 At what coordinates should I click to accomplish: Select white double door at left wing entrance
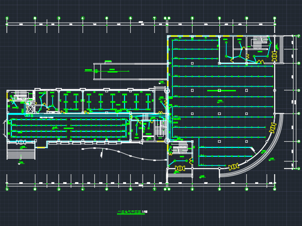[x=21, y=142]
